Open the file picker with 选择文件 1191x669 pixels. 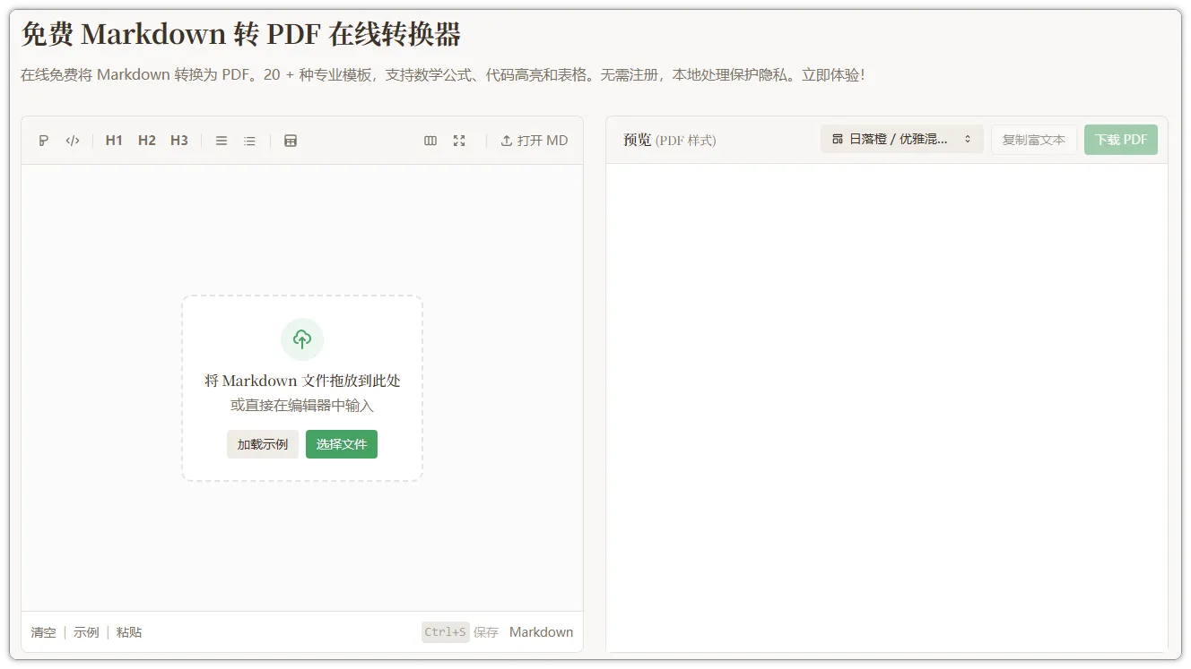tap(341, 443)
